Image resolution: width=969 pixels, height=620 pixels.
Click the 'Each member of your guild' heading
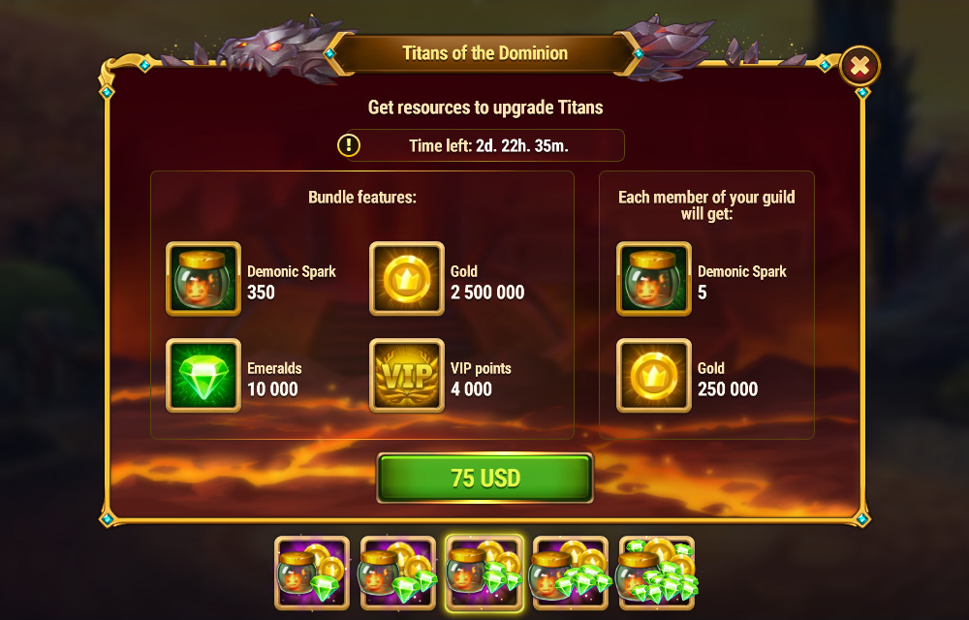(706, 205)
